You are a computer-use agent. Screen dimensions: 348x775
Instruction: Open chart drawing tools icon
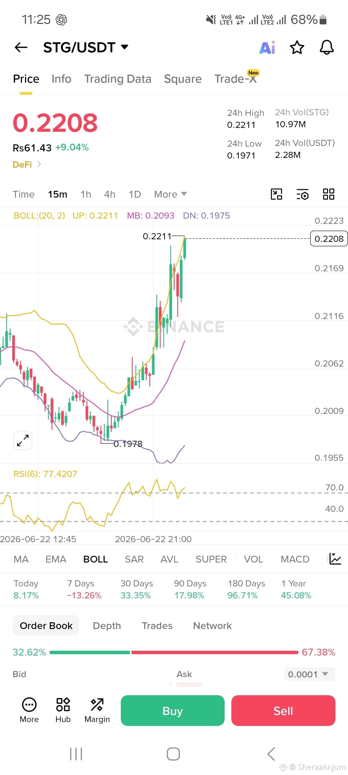[276, 194]
